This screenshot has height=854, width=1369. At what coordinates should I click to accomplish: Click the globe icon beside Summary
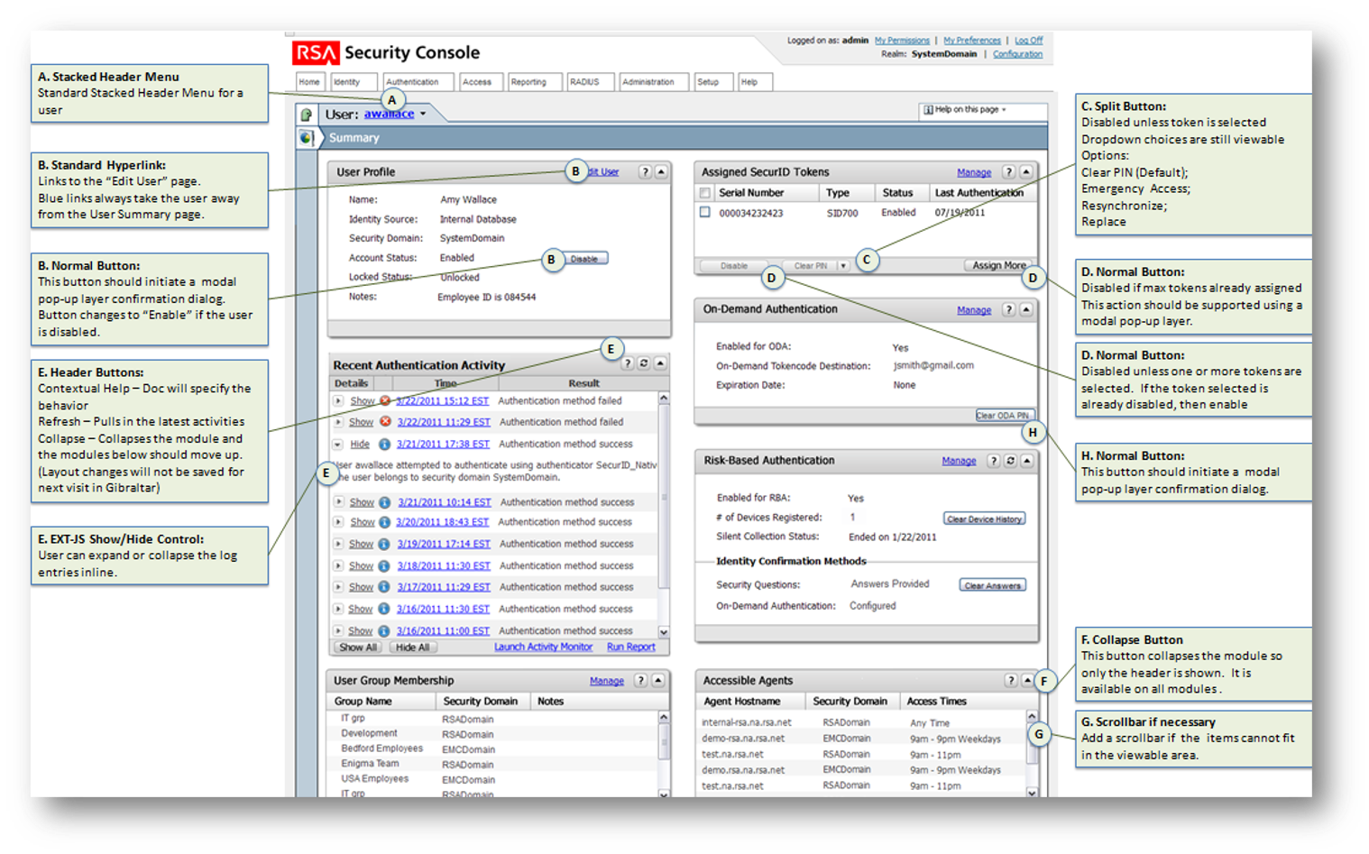coord(307,138)
